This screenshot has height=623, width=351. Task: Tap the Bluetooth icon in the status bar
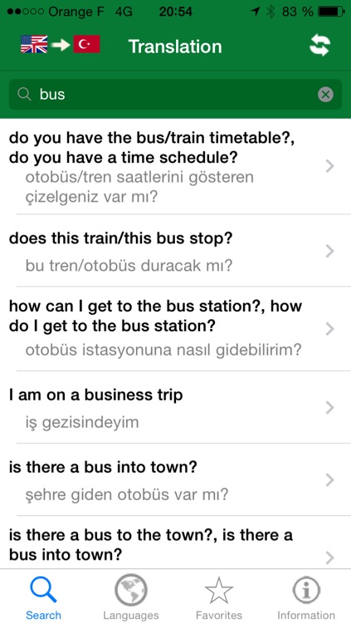pos(271,12)
